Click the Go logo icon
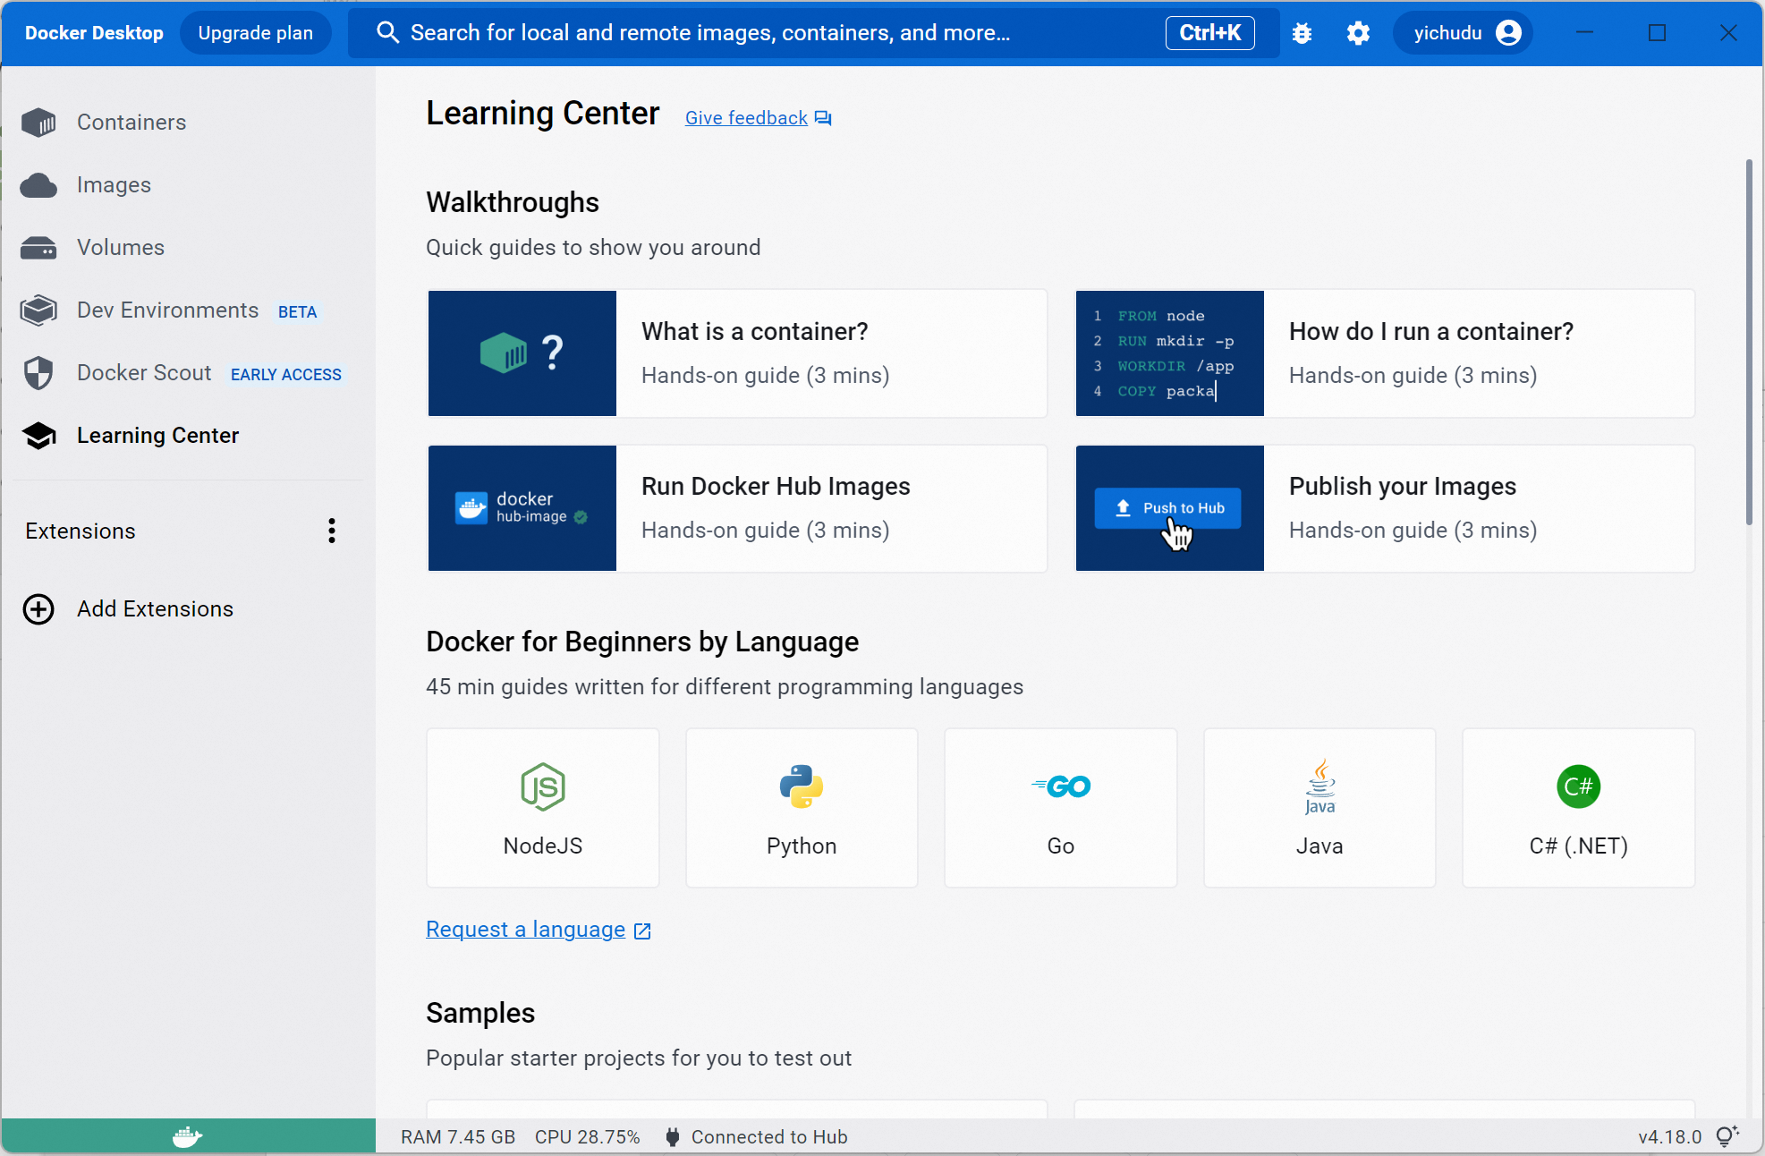 click(x=1061, y=786)
